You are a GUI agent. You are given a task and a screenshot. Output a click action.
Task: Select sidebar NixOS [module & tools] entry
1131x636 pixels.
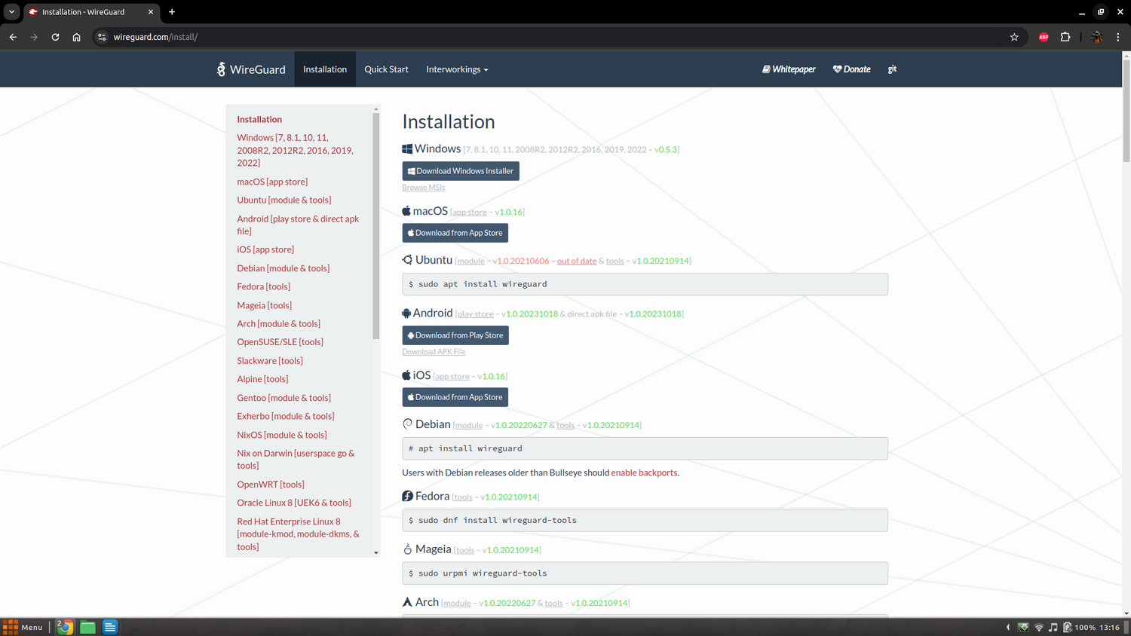[282, 435]
